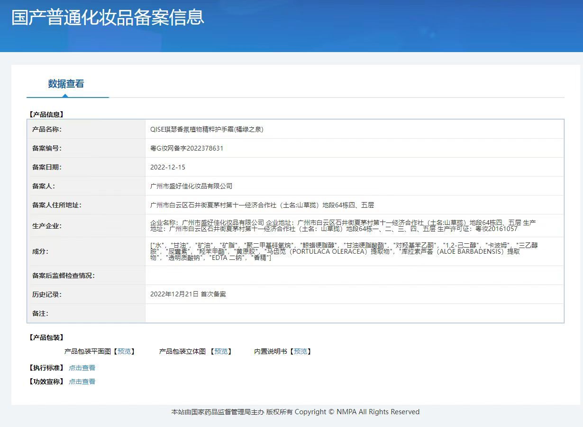The width and height of the screenshot is (583, 427).
Task: Click the NMPA copyright footer text
Action: (x=295, y=412)
